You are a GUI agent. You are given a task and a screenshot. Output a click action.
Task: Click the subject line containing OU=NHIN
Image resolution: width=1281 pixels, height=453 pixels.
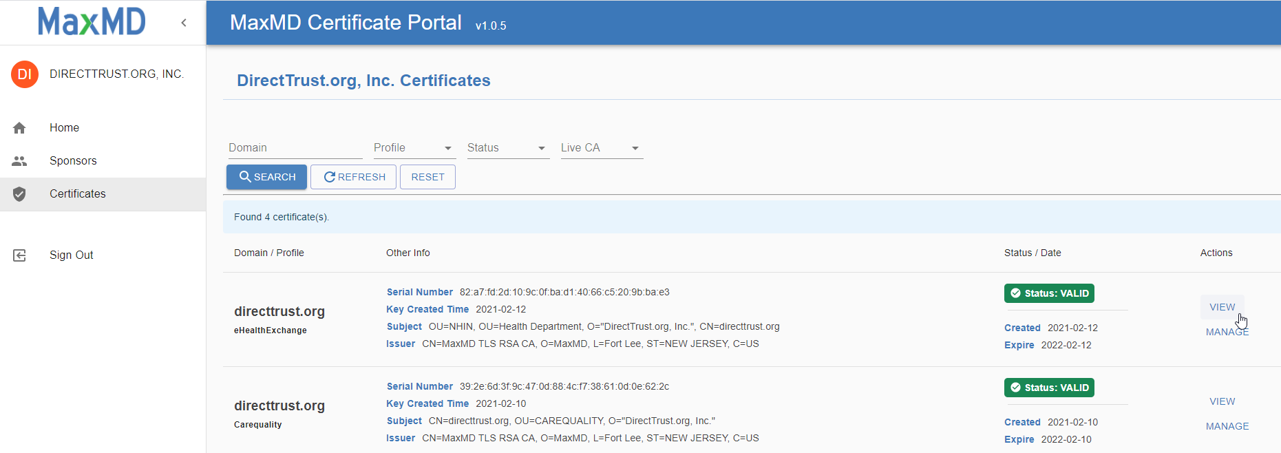point(583,326)
